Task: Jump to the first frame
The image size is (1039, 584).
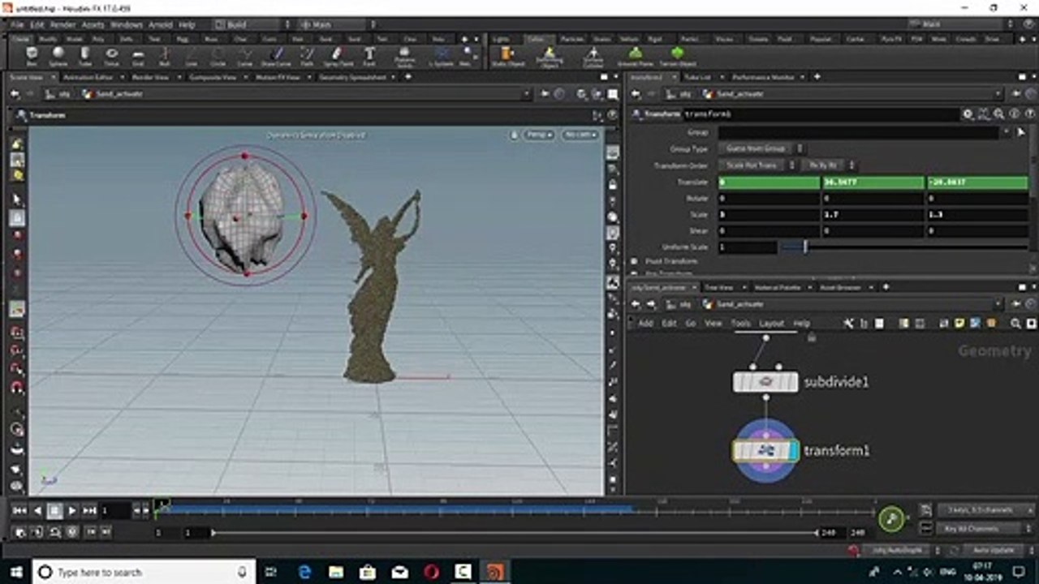Action: point(19,510)
